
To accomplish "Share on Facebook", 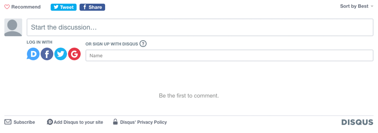I will pyautogui.click(x=92, y=7).
